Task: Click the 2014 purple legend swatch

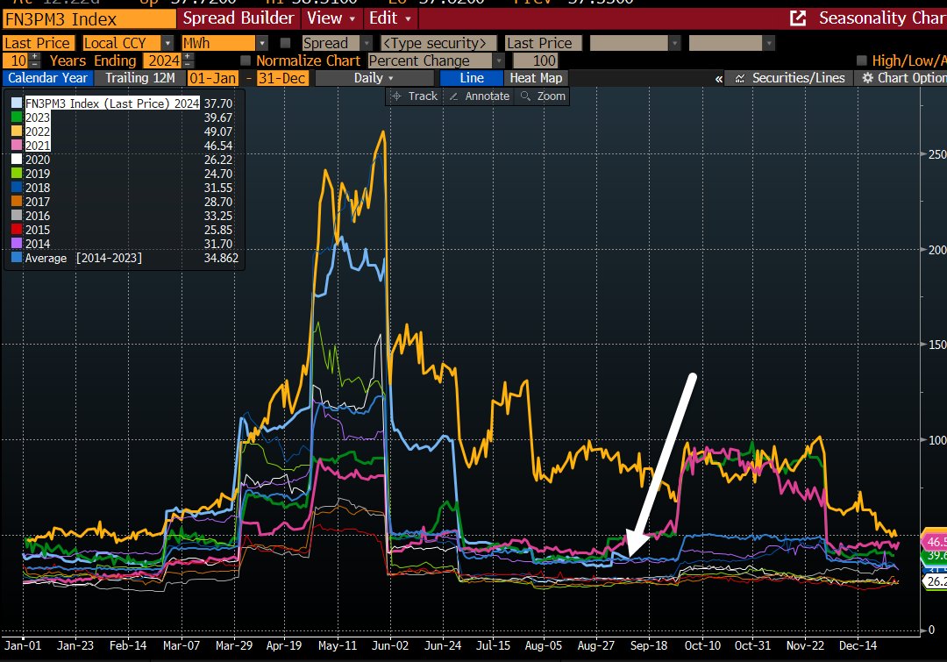Action: (x=17, y=243)
